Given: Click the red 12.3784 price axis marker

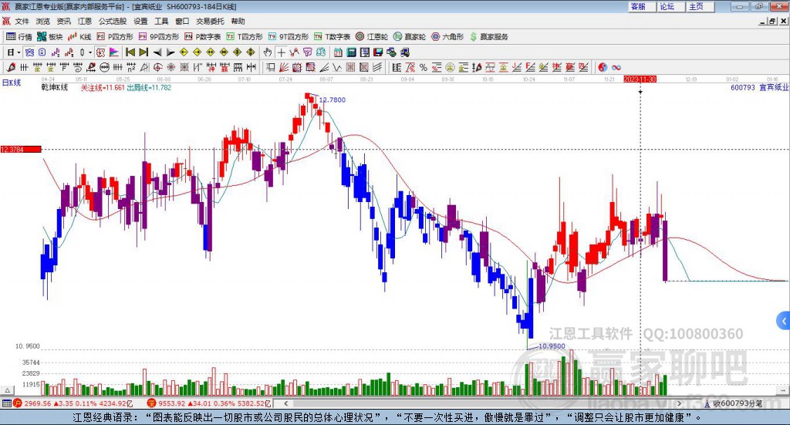Looking at the screenshot, I should (21, 150).
